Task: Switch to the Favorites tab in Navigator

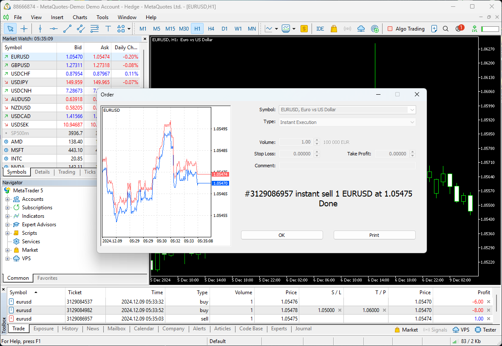Action: click(x=47, y=278)
